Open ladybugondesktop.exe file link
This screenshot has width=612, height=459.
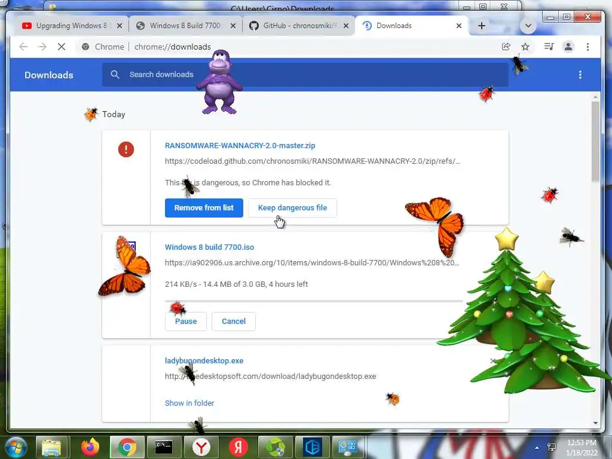204,360
